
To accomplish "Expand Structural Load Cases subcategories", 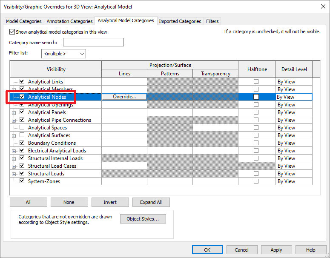I will coord(14,166).
